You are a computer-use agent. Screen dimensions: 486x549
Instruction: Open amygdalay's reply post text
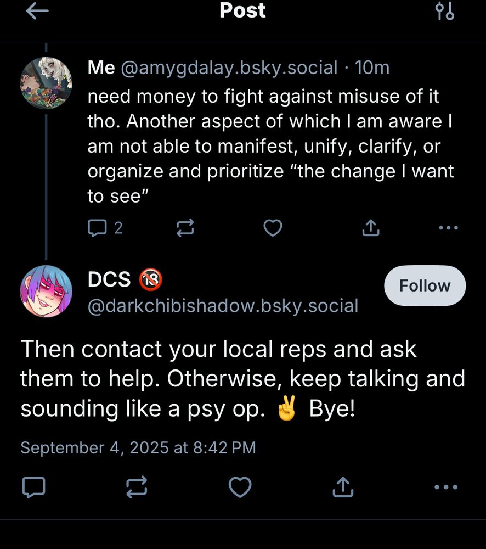269,147
